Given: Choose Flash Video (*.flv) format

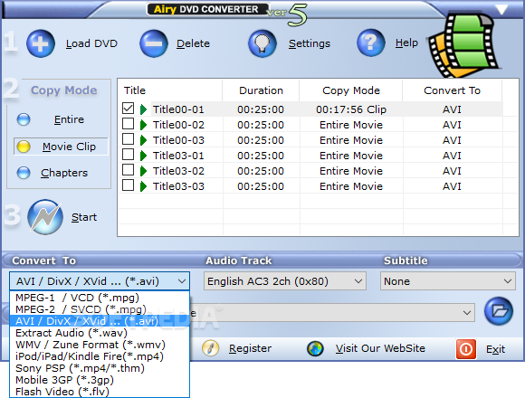Looking at the screenshot, I should click(100, 392).
